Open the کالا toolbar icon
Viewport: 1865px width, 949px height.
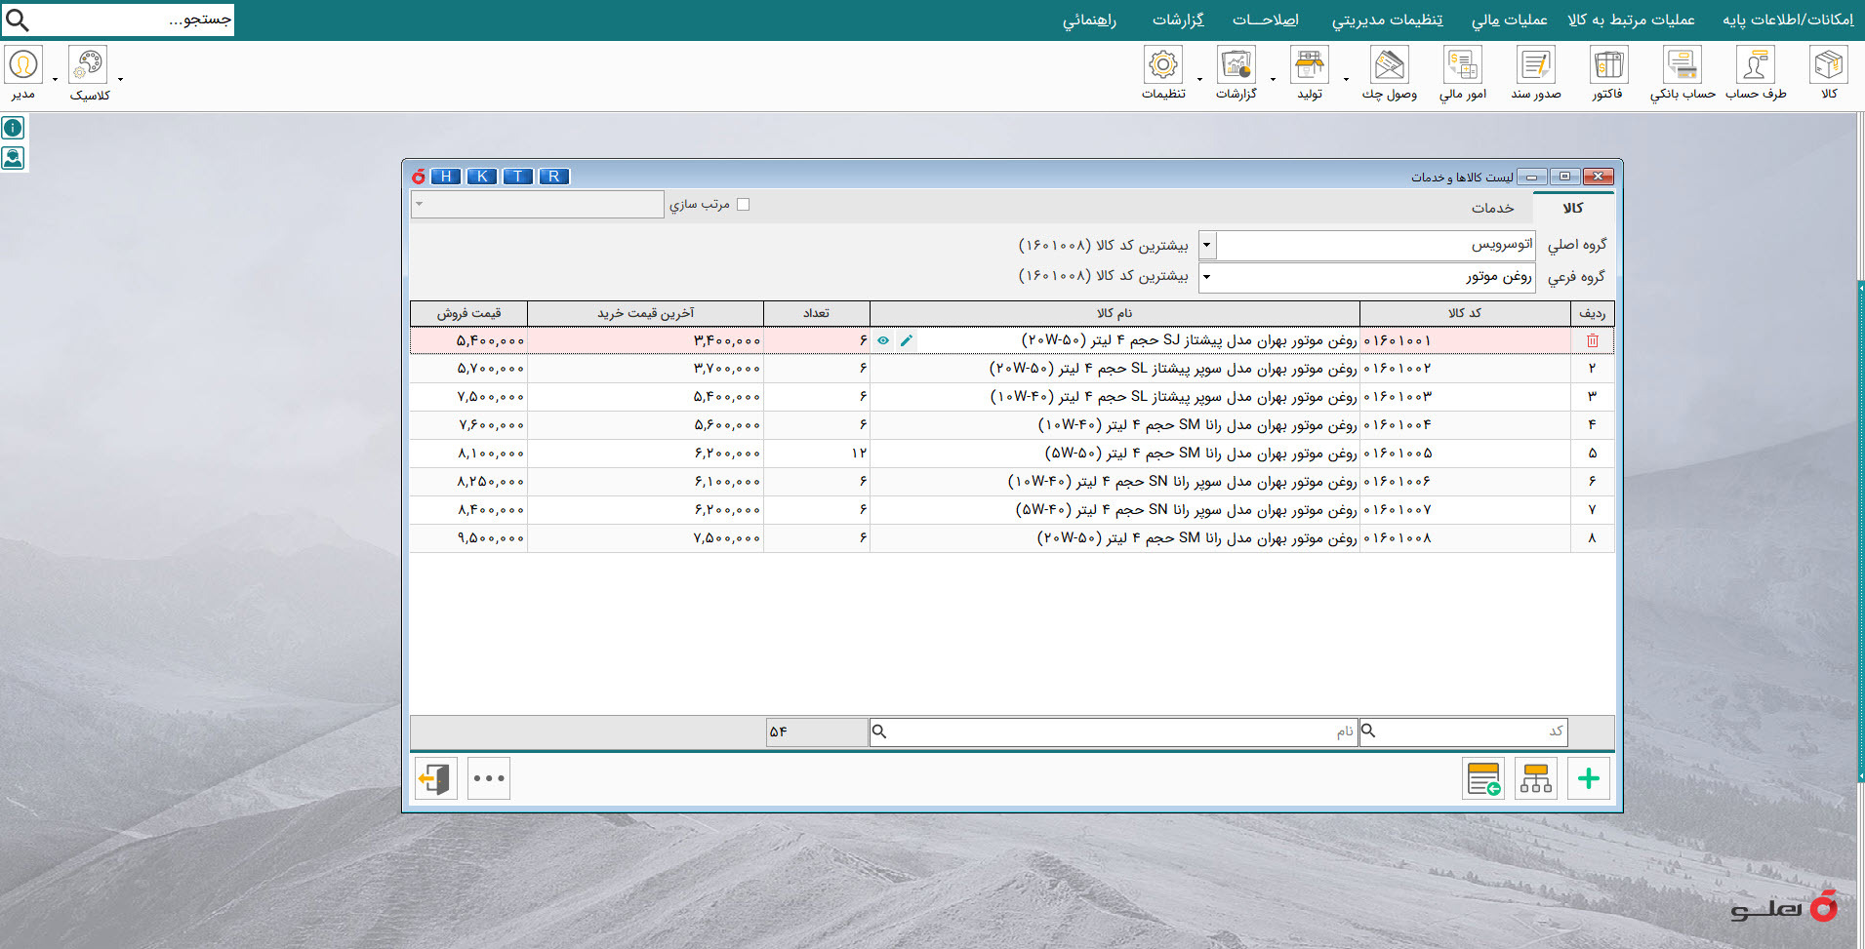point(1829,65)
